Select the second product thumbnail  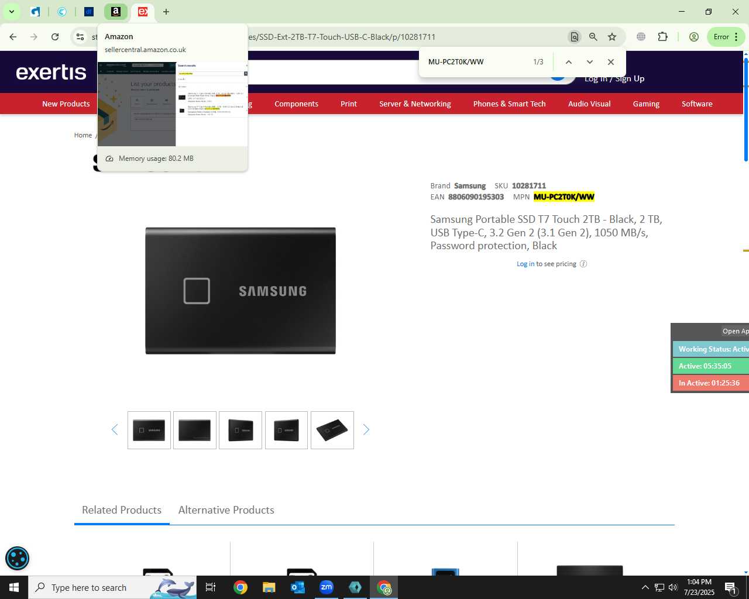[195, 431]
